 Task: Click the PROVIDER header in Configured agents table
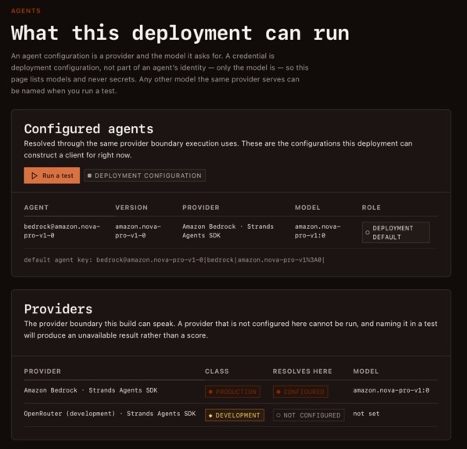201,208
